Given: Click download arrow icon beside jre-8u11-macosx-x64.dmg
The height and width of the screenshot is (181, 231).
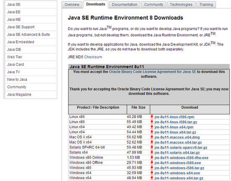Looking at the screenshot, I should (152, 137).
